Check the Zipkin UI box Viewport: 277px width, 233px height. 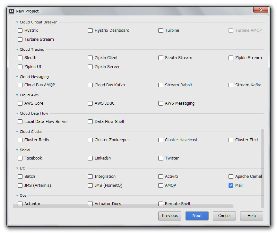pos(20,67)
